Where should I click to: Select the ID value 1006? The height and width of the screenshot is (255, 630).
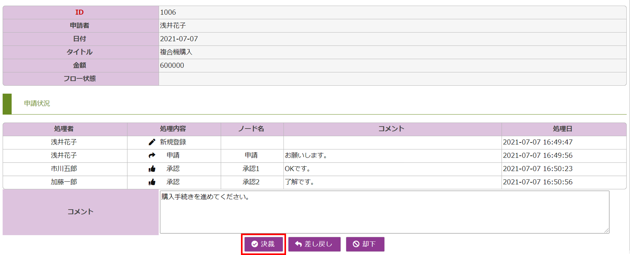click(x=168, y=12)
